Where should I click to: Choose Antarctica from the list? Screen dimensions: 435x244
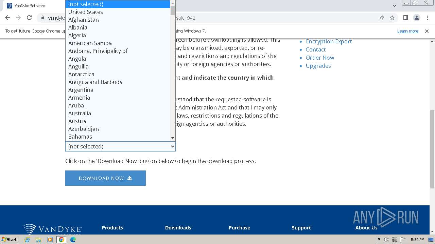coord(118,74)
